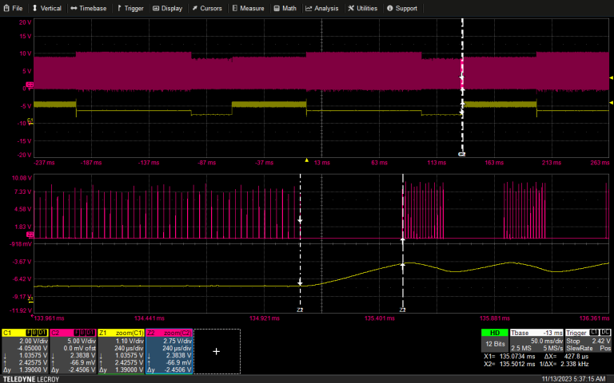The height and width of the screenshot is (383, 614).
Task: Select the Z2 zoom(C2) descriptor box
Action: 169,351
